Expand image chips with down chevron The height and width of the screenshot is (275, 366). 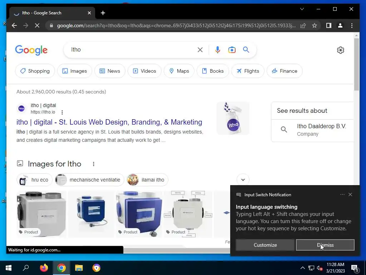(x=243, y=180)
